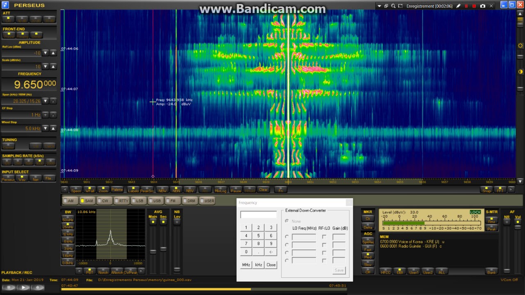Expand the Span/RBW dropdown arrow
The width and height of the screenshot is (525, 295).
tap(46, 101)
